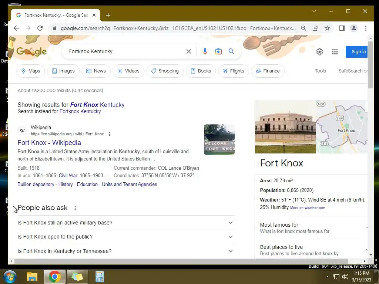The width and height of the screenshot is (379, 284).
Task: Switch to Maps results
Action: tap(30, 71)
